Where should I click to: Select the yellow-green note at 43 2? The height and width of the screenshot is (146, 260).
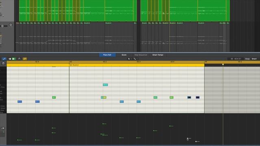coord(105,97)
